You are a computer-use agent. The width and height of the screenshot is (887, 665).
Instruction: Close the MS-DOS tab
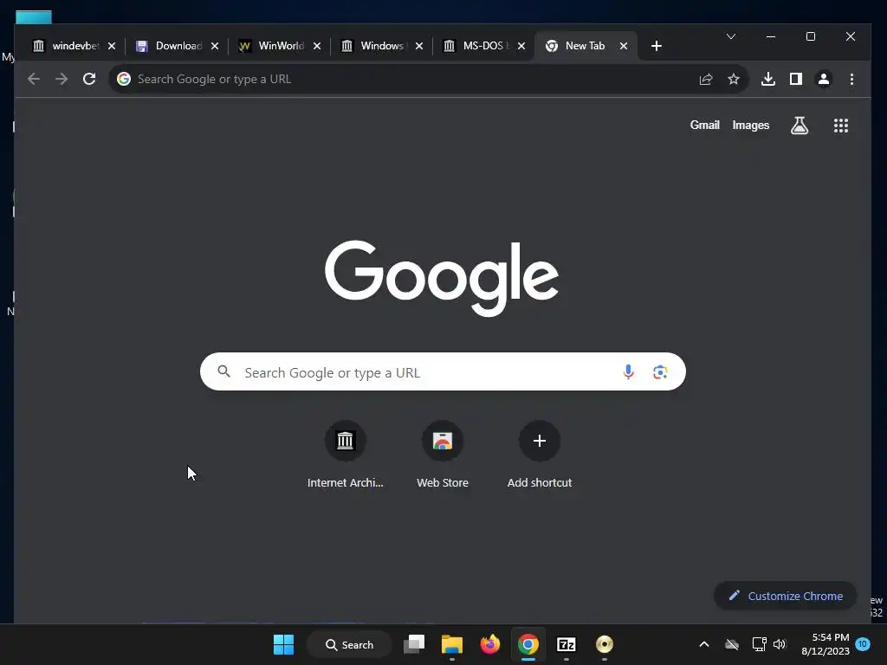click(521, 46)
